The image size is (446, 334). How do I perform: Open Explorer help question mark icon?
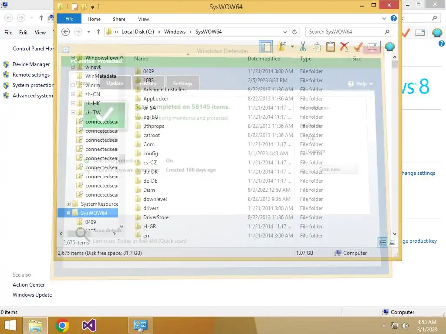(x=394, y=18)
